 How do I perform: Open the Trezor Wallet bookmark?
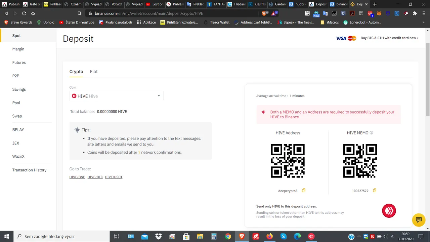216,22
